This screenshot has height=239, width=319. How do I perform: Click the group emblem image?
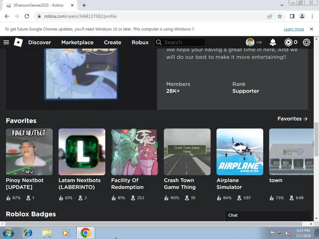[81, 74]
